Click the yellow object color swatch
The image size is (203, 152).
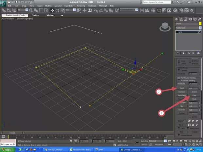[x=200, y=24]
